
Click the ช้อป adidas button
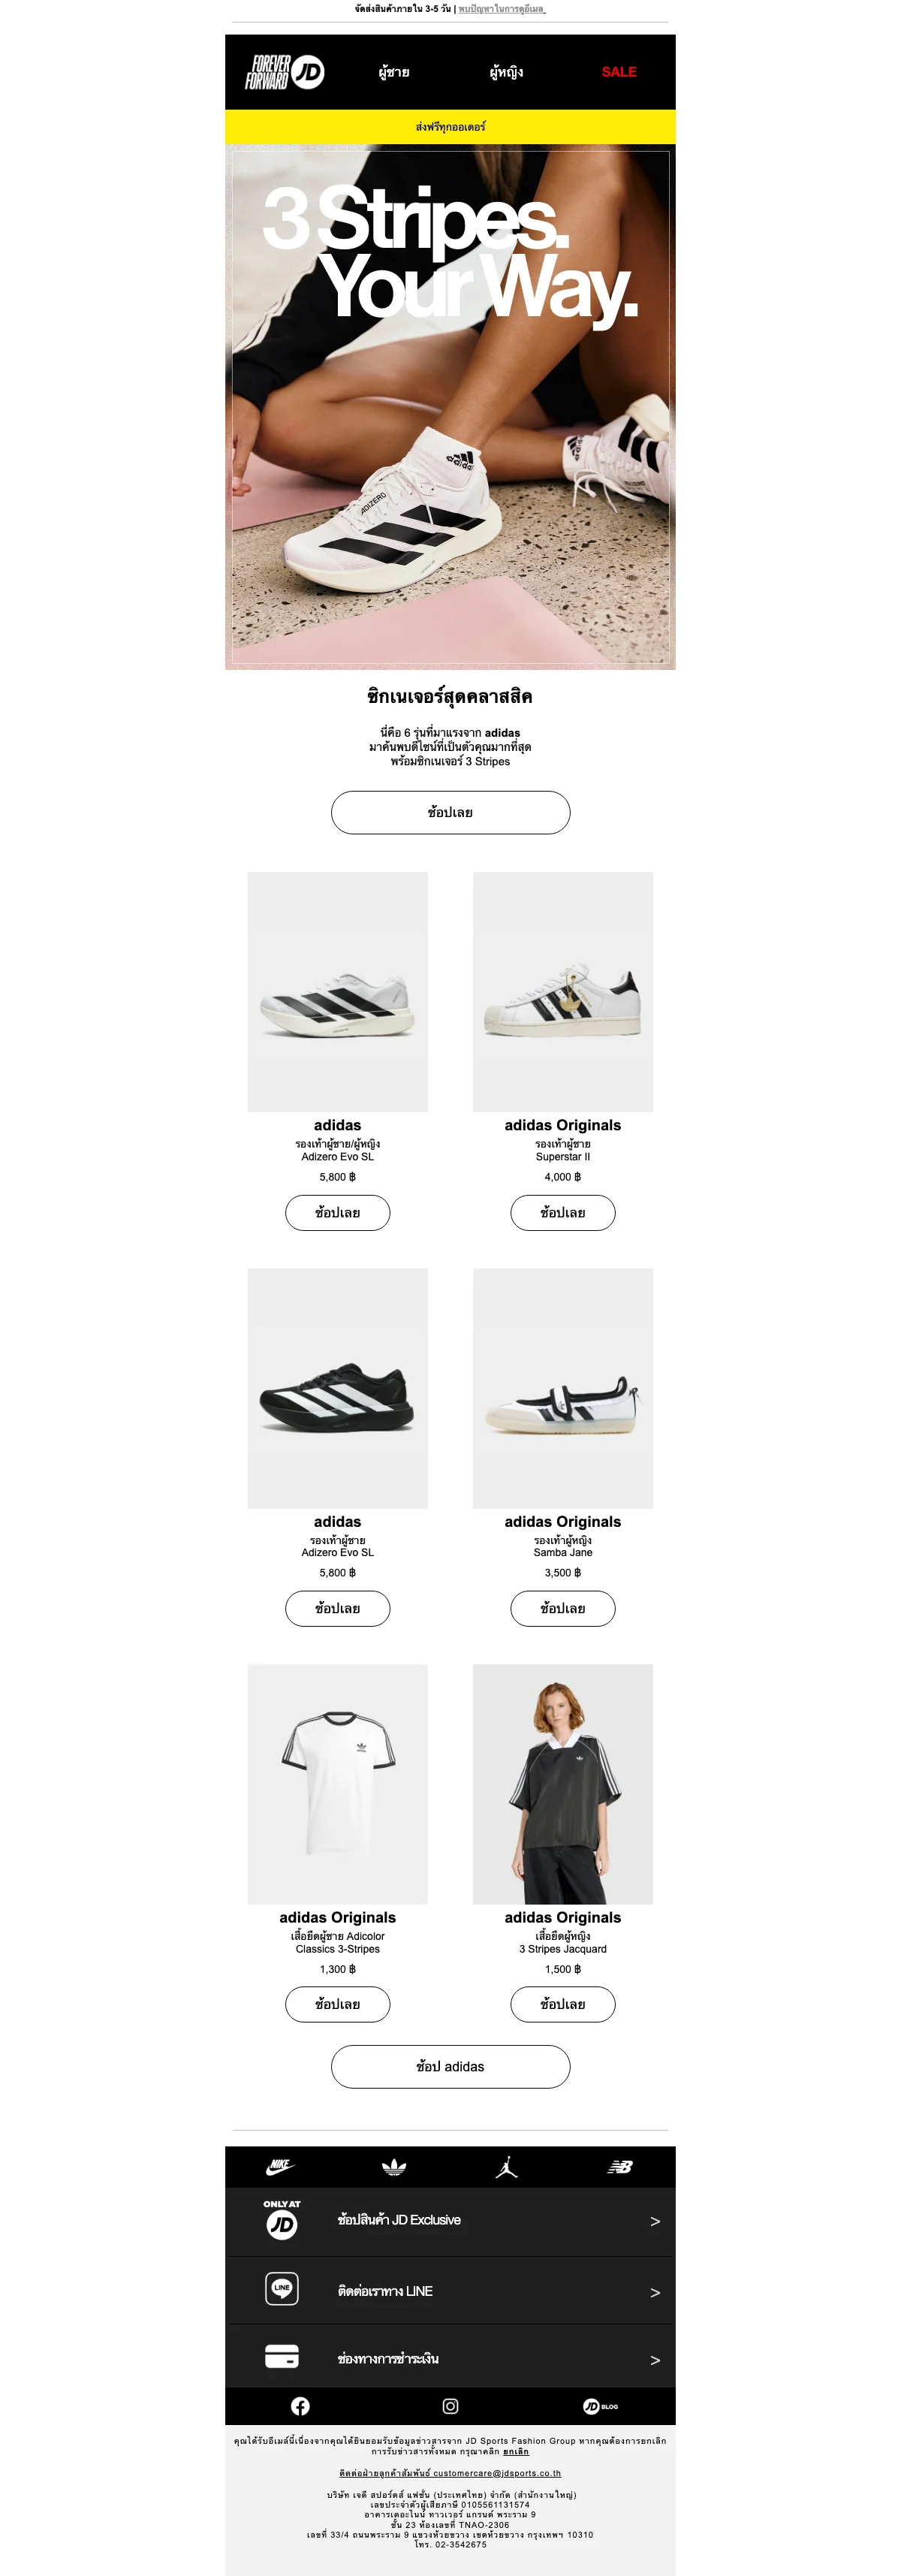pyautogui.click(x=451, y=2066)
